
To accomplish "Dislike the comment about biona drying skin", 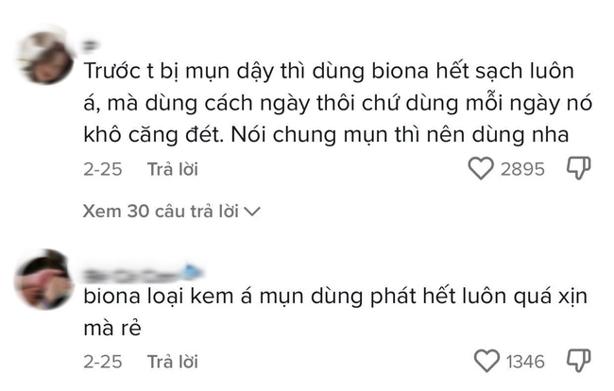I will 577,169.
